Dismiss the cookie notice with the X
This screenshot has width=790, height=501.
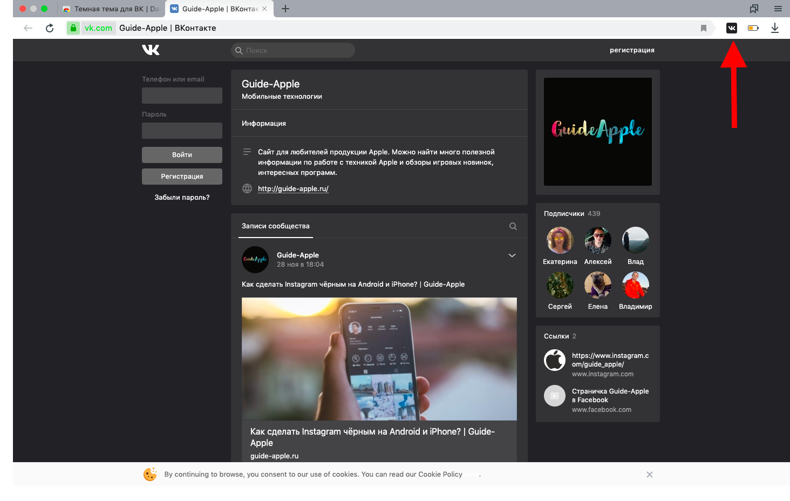pos(650,475)
